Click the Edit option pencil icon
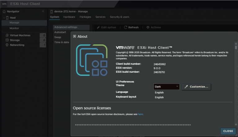The width and height of the screenshot is (238, 137). click(98, 27)
